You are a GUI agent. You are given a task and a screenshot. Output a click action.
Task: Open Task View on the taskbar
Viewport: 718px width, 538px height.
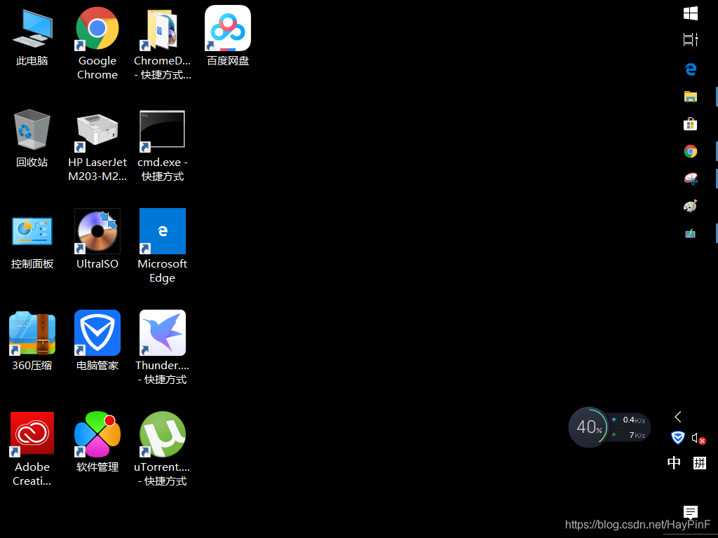(691, 40)
